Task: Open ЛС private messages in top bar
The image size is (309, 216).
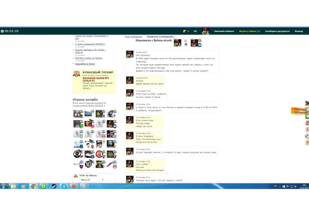Action: [x=195, y=31]
